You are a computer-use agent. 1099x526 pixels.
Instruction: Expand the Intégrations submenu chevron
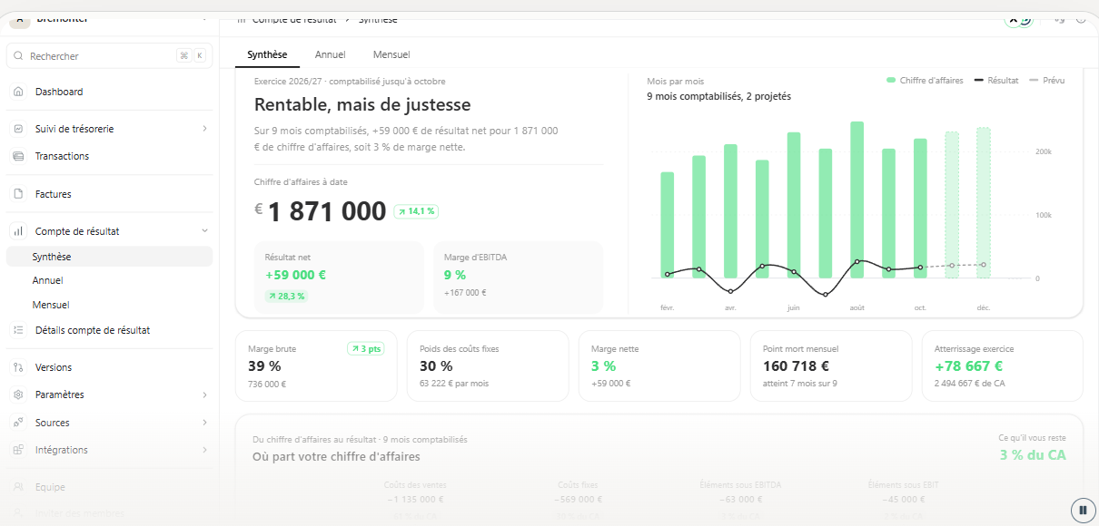[x=204, y=450]
